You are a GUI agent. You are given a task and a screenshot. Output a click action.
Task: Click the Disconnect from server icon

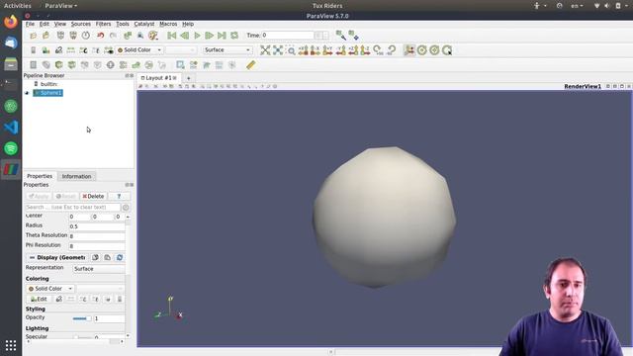click(73, 36)
